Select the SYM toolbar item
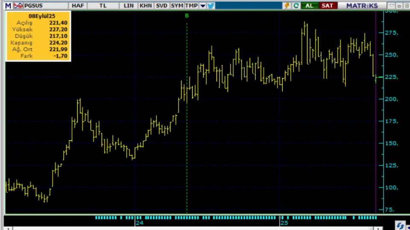This screenshot has width=410, height=230. pos(177,6)
